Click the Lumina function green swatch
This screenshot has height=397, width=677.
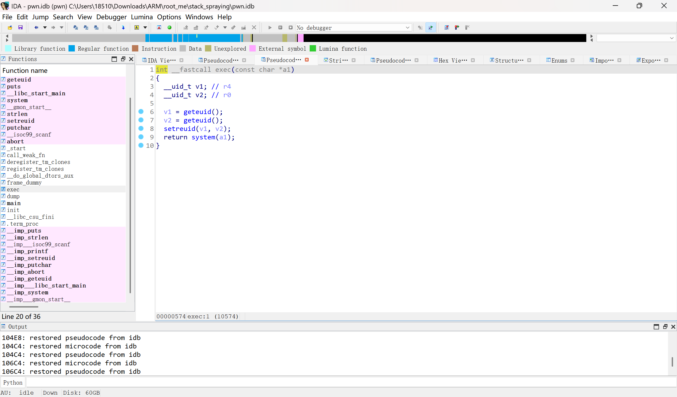pos(313,49)
